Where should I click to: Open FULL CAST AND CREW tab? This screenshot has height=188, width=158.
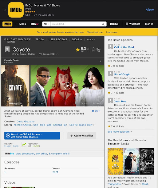pyautogui.click(x=18, y=39)
